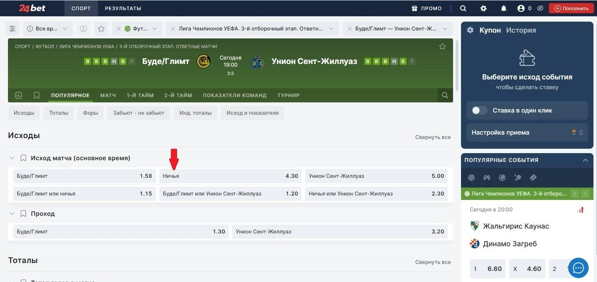
Task: Open the Настройка приема selector
Action: [x=527, y=132]
